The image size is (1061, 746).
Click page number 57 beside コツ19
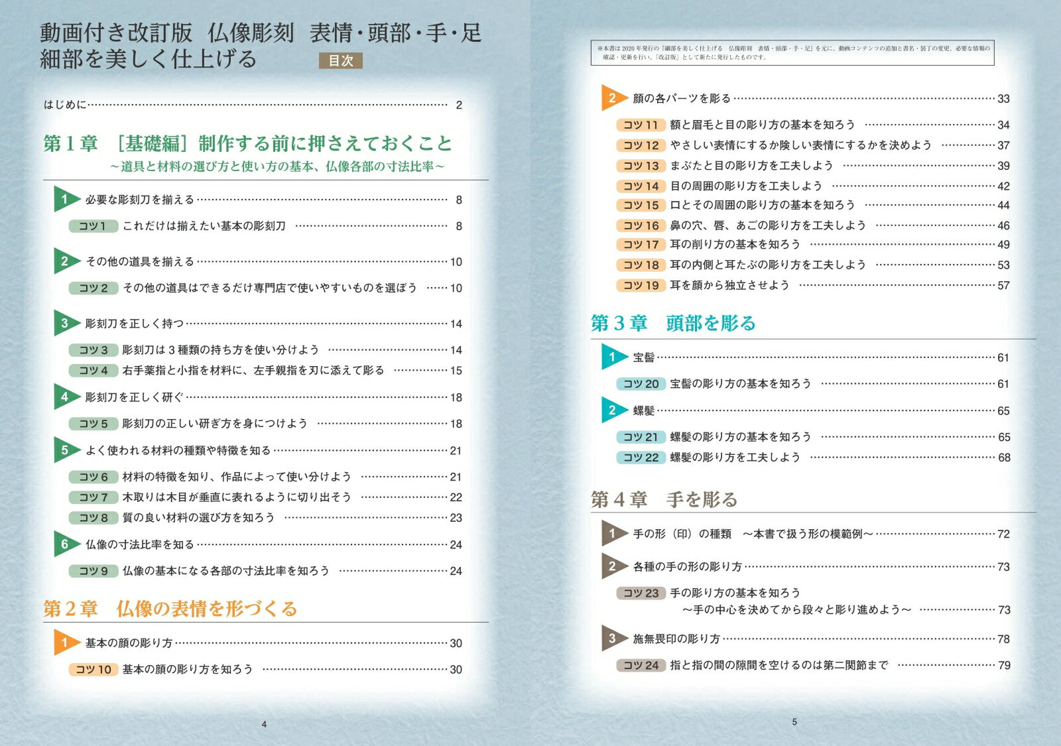click(x=1004, y=286)
